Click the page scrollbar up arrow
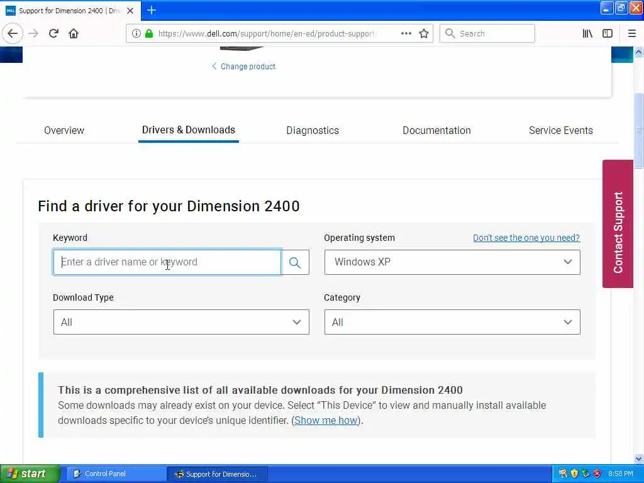644x483 pixels. [638, 52]
